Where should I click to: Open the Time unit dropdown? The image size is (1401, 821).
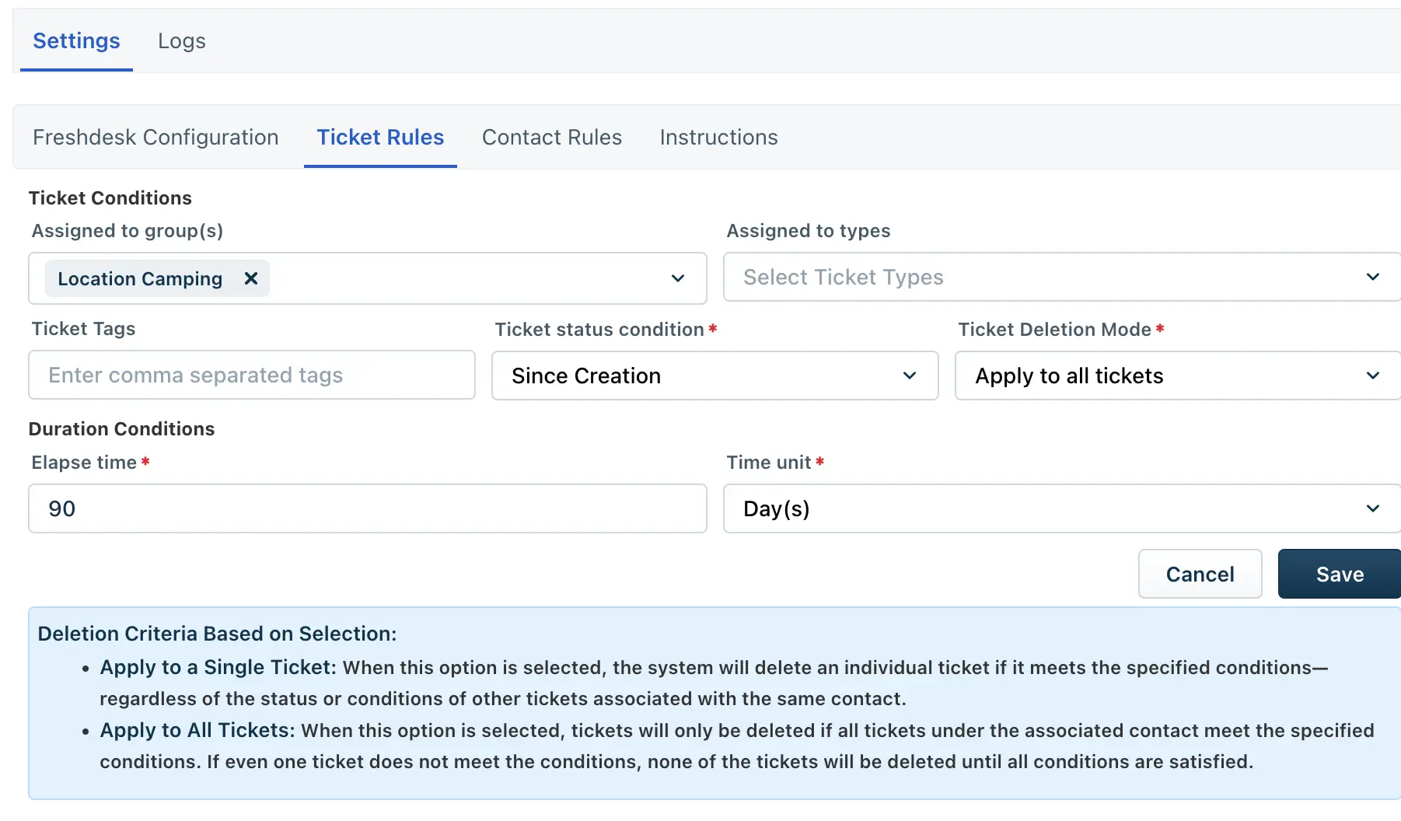point(1061,508)
